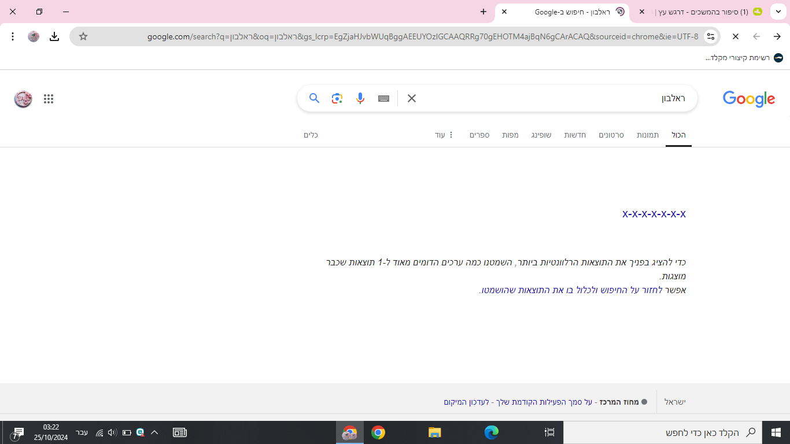790x444 pixels.
Task: Switch to the חדשות (News) search tab
Action: click(575, 135)
